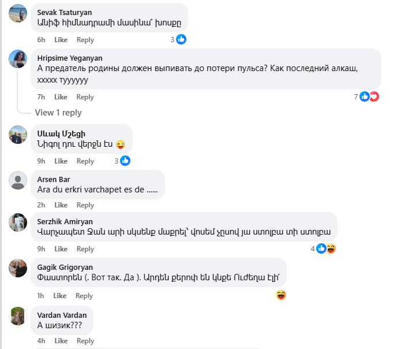Reply to Hripsime Yeganyan's comment
The image size is (397, 349).
(85, 97)
